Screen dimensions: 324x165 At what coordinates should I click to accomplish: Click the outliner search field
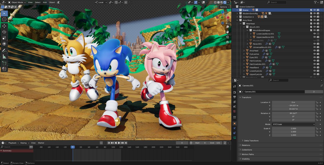276,2
